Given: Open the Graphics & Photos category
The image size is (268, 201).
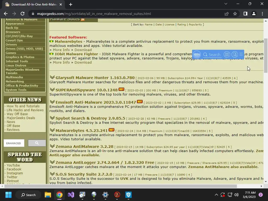Looking at the screenshot, I should [20, 57].
